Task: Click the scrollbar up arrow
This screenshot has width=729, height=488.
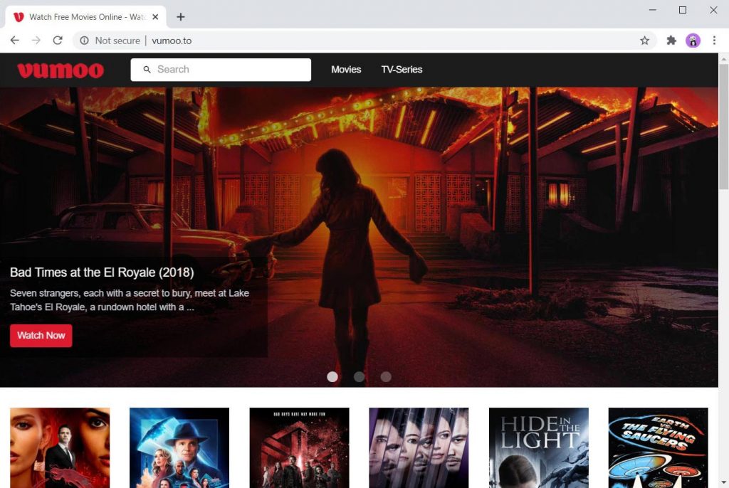Action: tap(723, 58)
